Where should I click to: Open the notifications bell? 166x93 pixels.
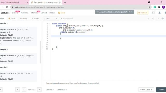(x=160, y=13)
